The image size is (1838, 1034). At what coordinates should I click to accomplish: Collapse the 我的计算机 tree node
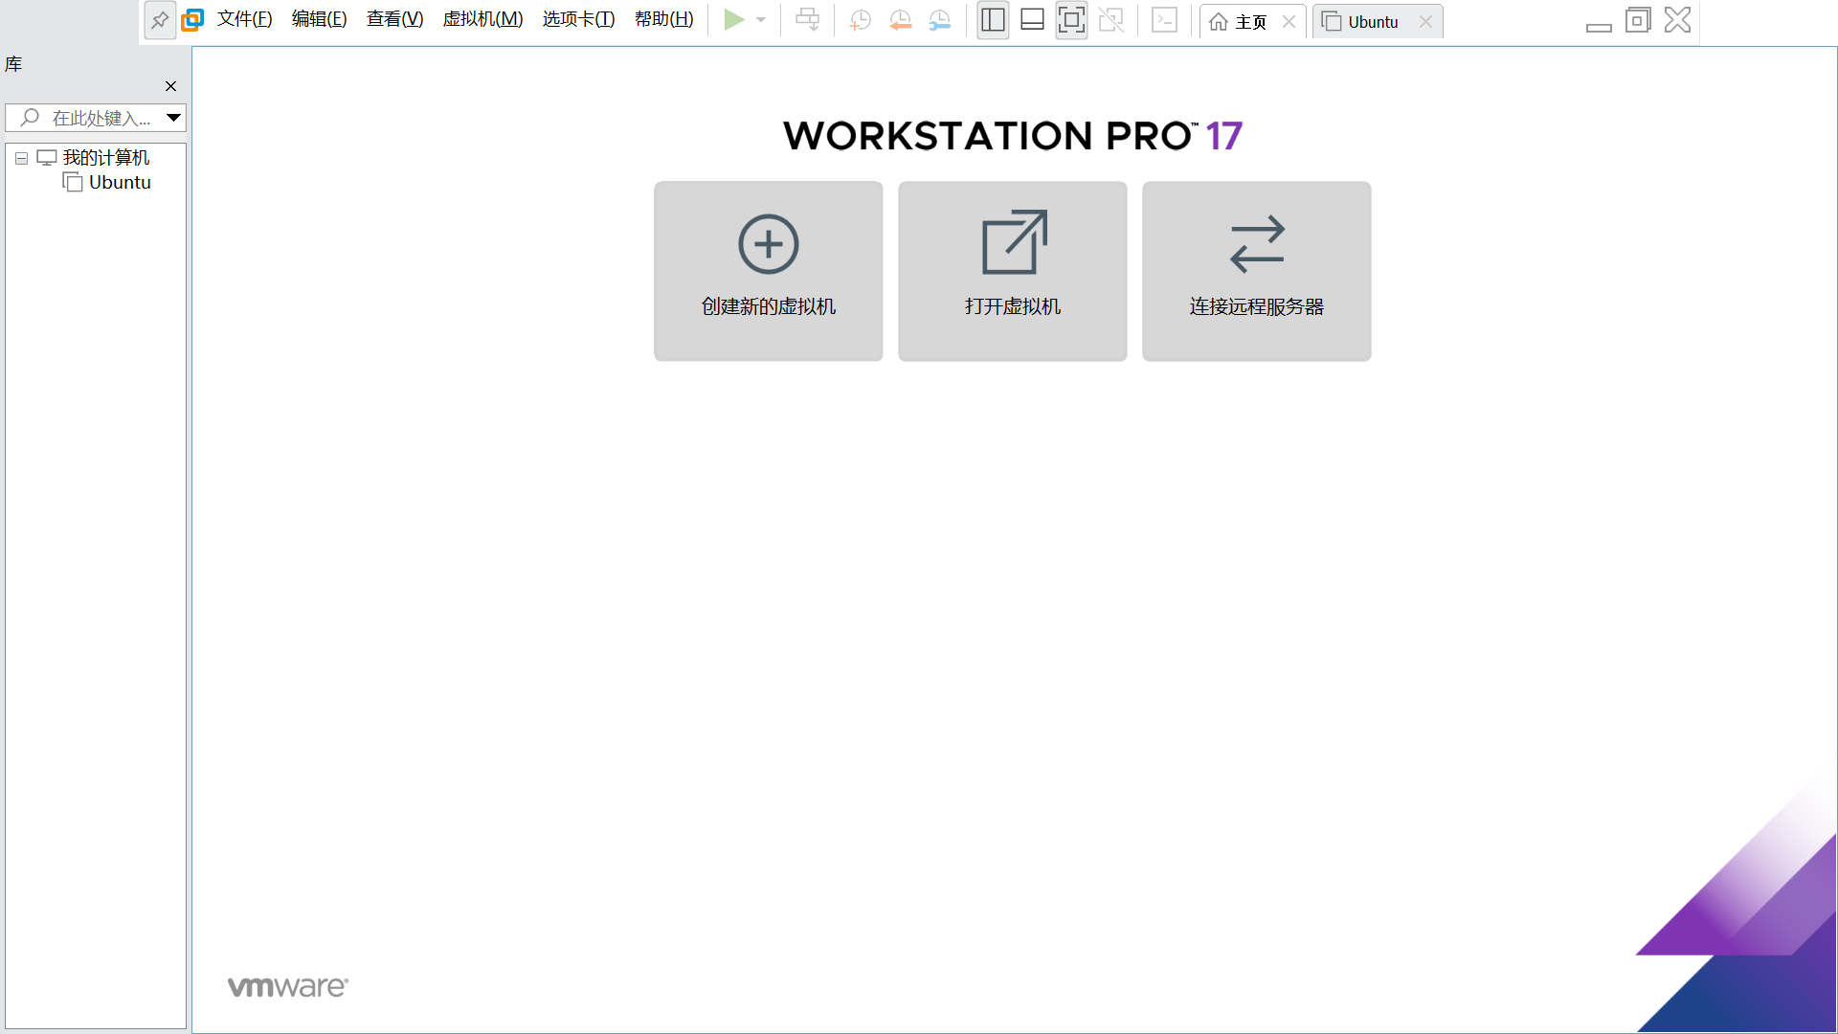[21, 158]
